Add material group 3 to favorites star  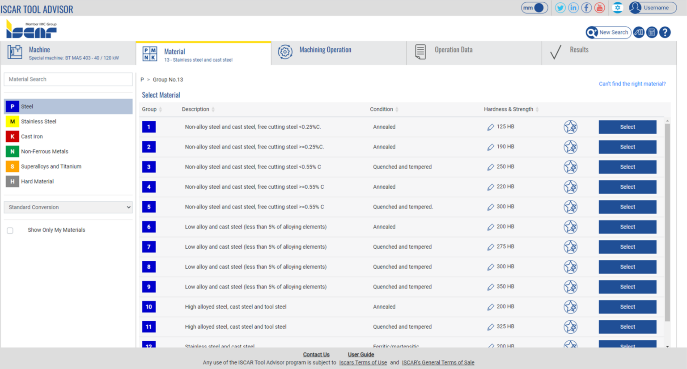pyautogui.click(x=570, y=167)
